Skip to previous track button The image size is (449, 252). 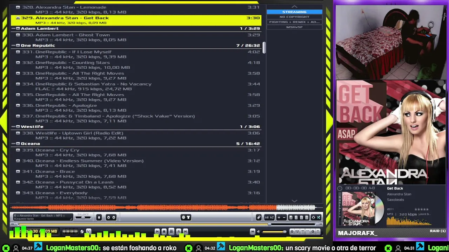pos(157,231)
